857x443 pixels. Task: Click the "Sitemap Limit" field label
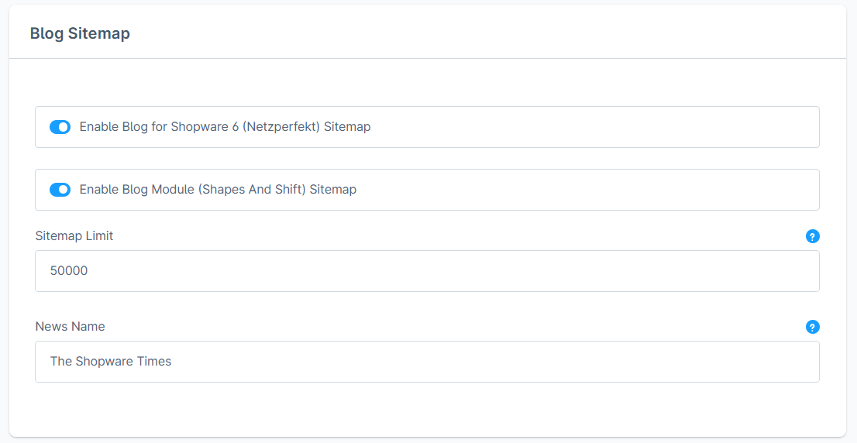[74, 236]
